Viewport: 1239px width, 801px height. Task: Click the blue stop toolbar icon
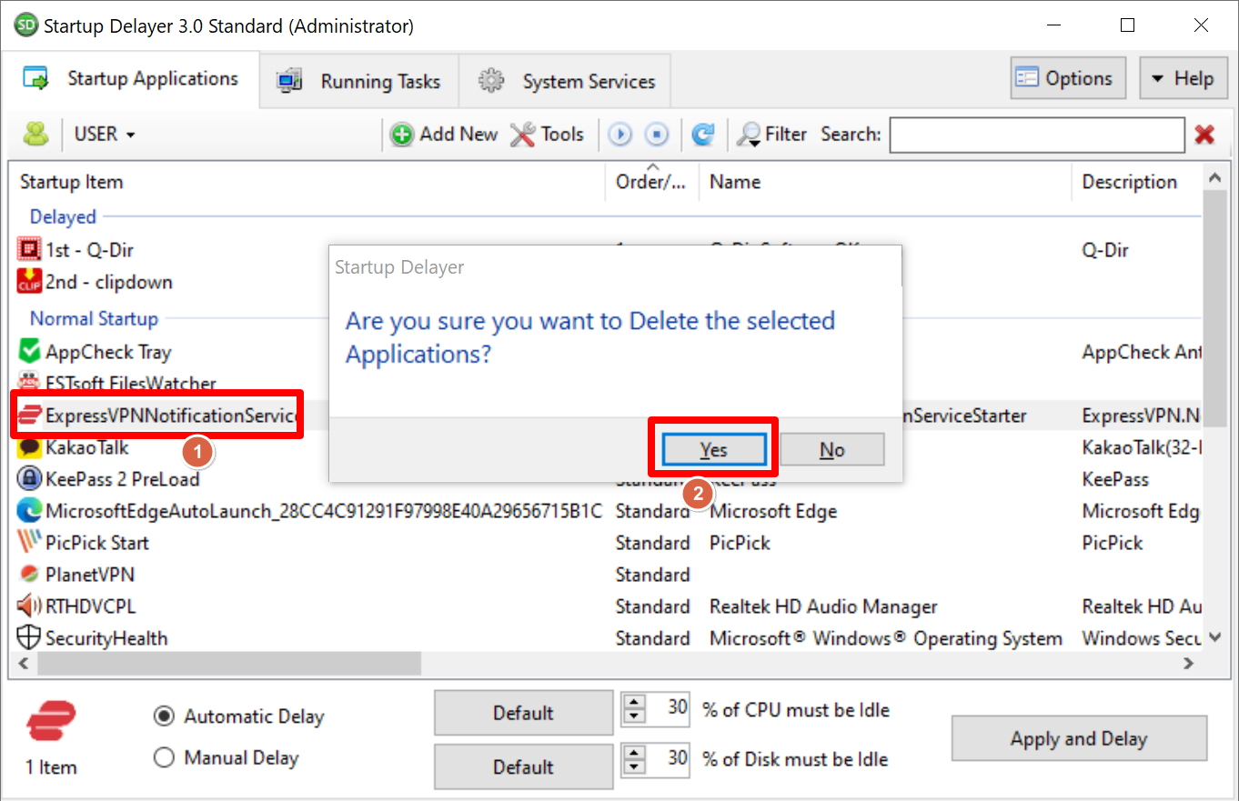(x=657, y=135)
